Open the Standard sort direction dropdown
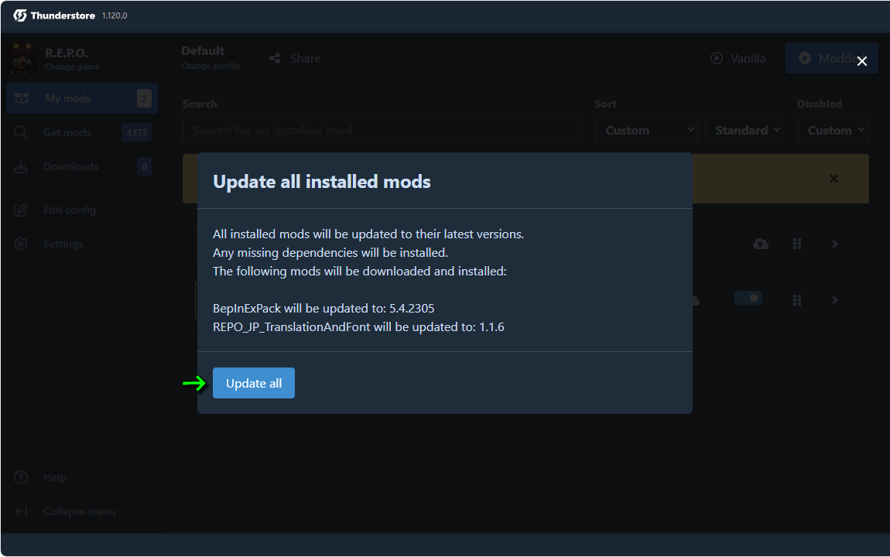This screenshot has width=890, height=557. pos(745,130)
